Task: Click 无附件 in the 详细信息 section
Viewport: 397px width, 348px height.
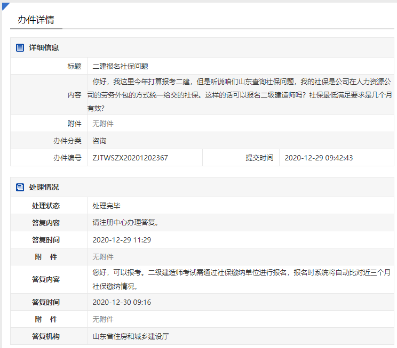Action: click(x=103, y=124)
